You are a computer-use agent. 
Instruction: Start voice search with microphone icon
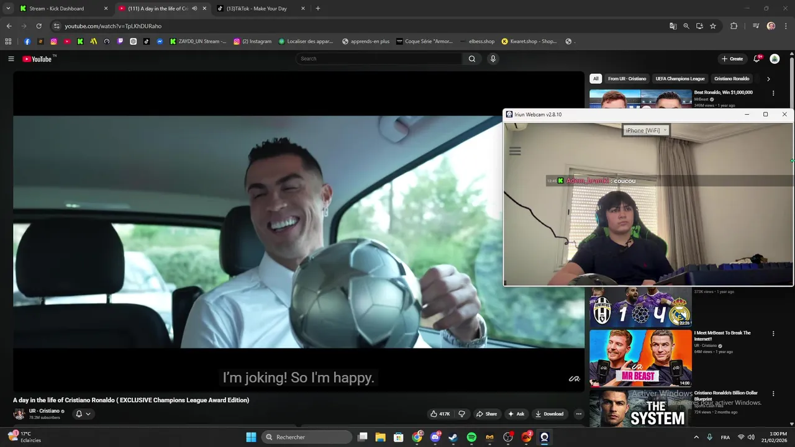click(493, 59)
